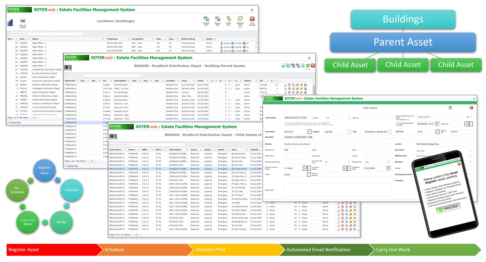486x262 pixels.
Task: Open View All Assets in Locations window
Action: (23, 23)
